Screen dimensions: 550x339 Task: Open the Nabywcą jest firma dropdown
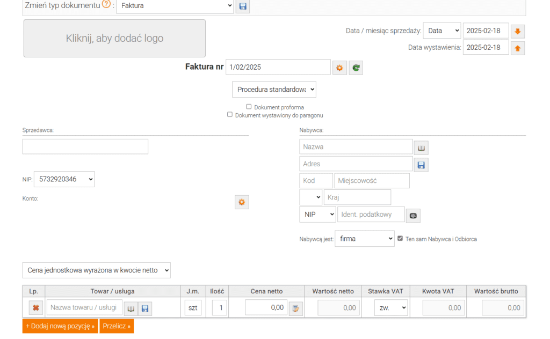(364, 239)
